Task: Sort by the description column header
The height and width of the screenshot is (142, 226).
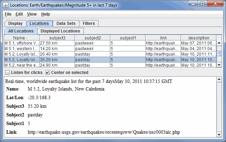Action: click(198, 38)
